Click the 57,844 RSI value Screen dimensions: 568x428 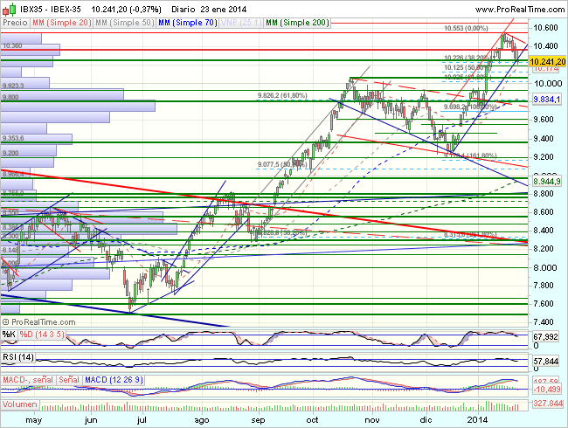[545, 362]
